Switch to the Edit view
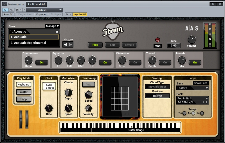This screenshot has width=225, height=143. click(112, 45)
